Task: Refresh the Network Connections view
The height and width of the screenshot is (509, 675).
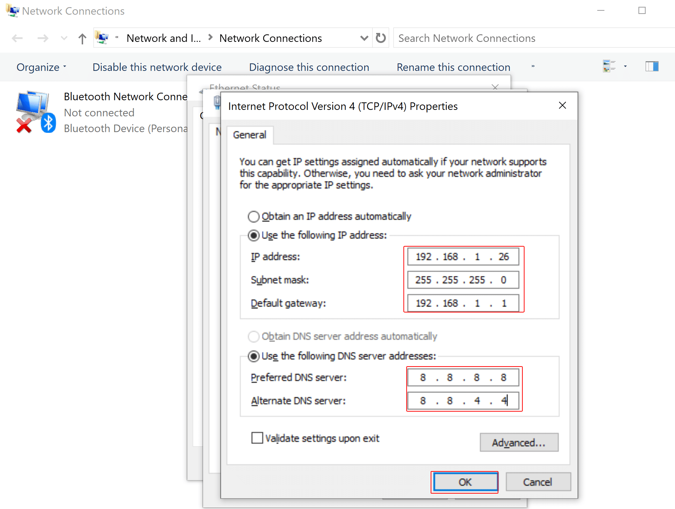Action: 380,38
